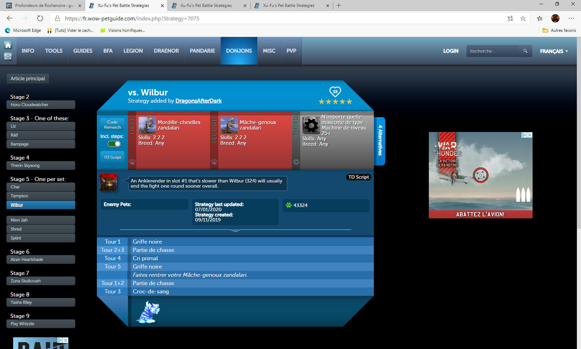
Task: Click the Tour 4 Cri primal step
Action: pyautogui.click(x=235, y=258)
